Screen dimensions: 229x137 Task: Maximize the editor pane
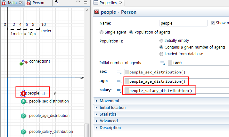86,2
